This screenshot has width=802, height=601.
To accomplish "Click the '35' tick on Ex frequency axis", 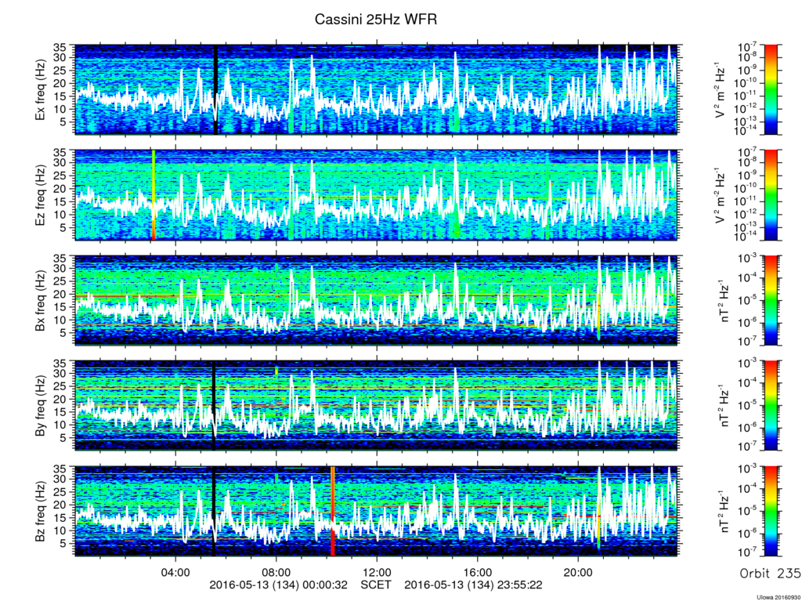I will click(x=61, y=48).
